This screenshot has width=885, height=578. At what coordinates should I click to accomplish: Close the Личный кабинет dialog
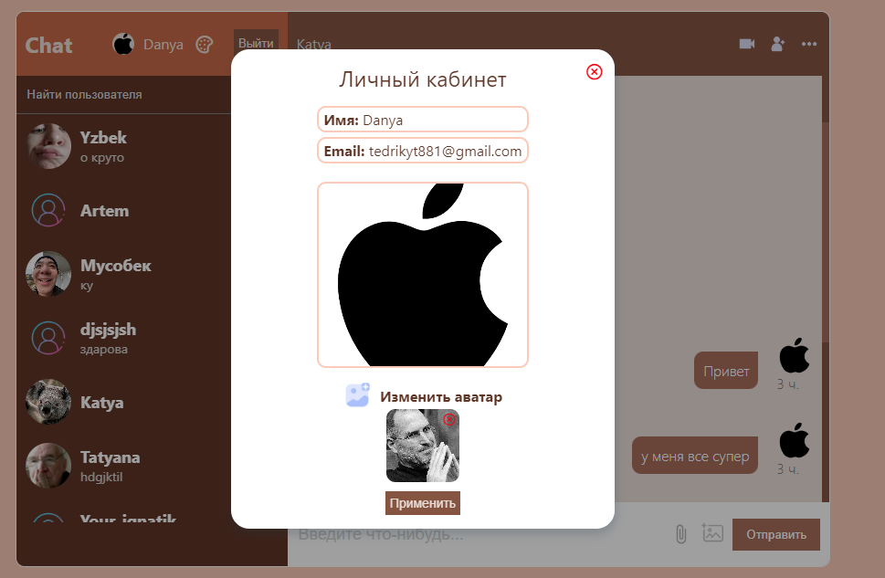pyautogui.click(x=594, y=72)
